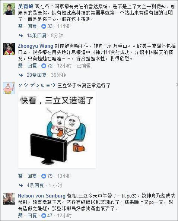Image resolution: width=178 pixels, height=221 pixels.
Task: Reply to the meme image comment via 回复
Action: coord(32,176)
